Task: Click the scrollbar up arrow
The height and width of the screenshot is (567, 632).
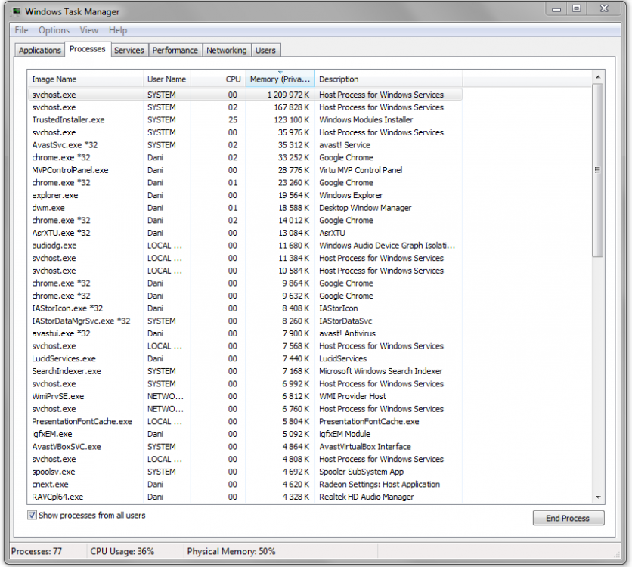Action: point(598,76)
